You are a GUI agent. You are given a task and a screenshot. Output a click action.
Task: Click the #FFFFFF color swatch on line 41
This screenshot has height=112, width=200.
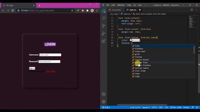pos(131,40)
